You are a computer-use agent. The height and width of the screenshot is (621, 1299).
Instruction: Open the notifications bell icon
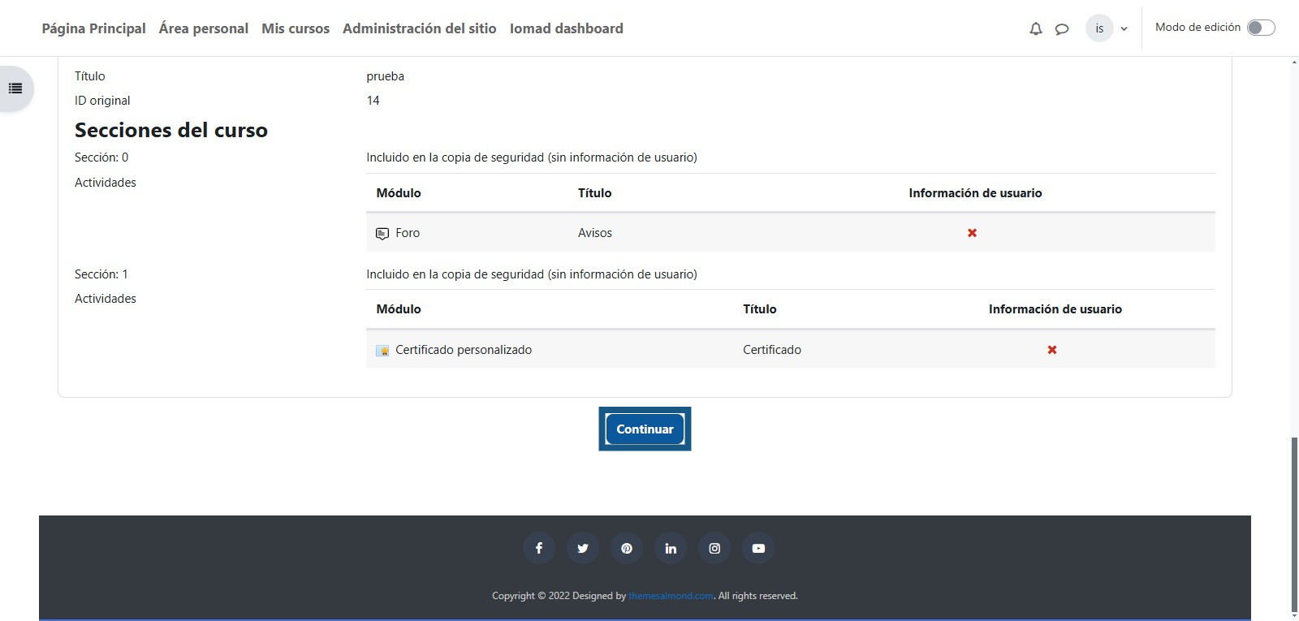(1035, 29)
